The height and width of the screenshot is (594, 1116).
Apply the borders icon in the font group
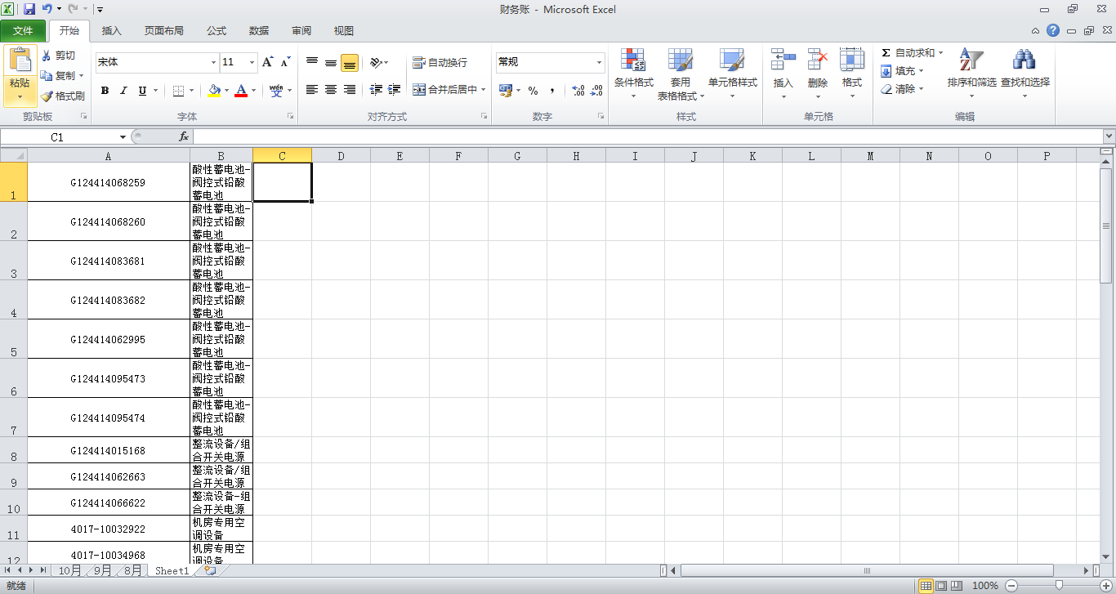179,91
